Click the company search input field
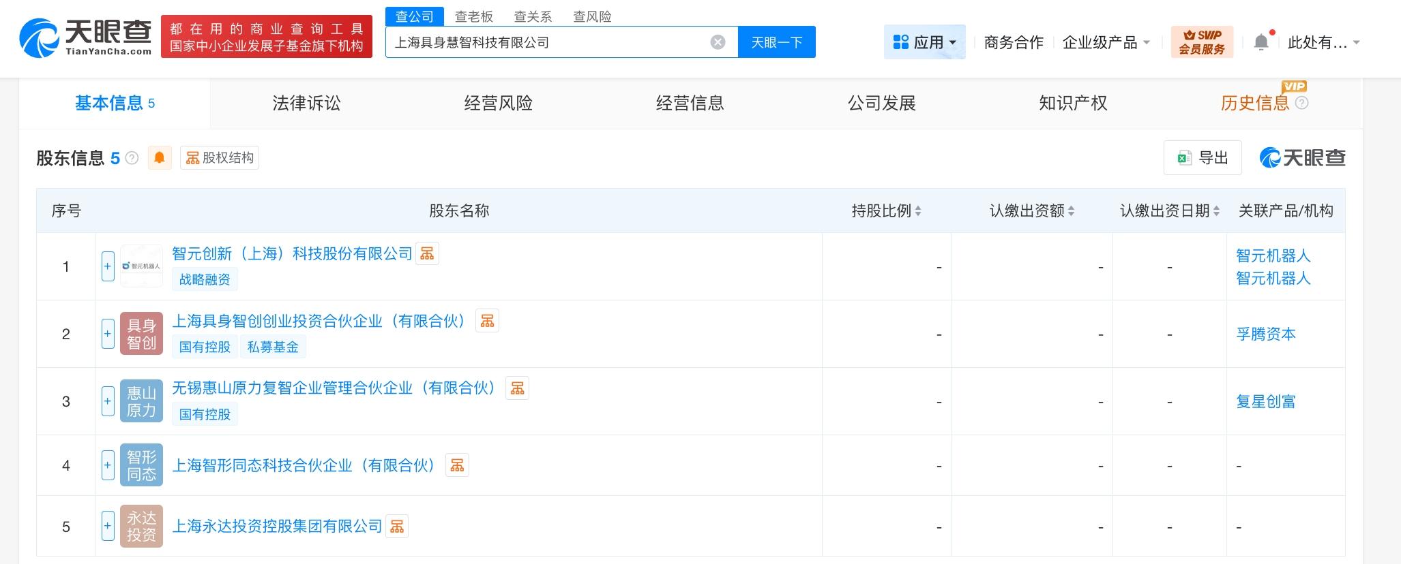 tap(546, 42)
